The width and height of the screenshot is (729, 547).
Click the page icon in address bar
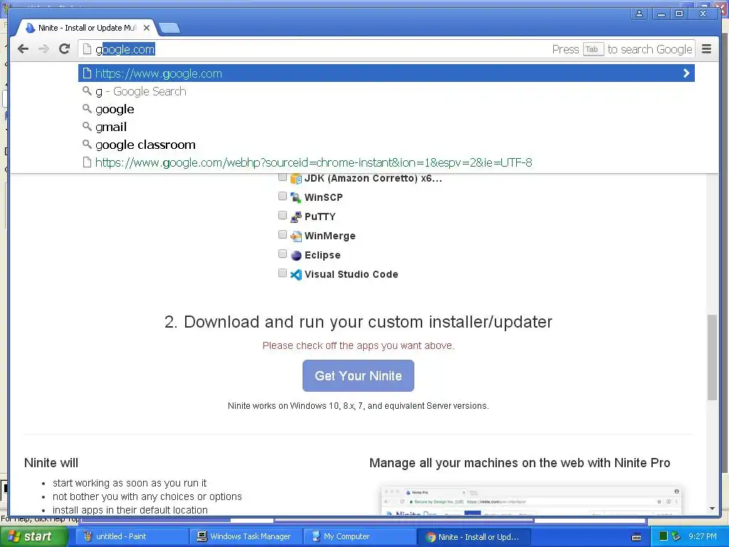86,49
